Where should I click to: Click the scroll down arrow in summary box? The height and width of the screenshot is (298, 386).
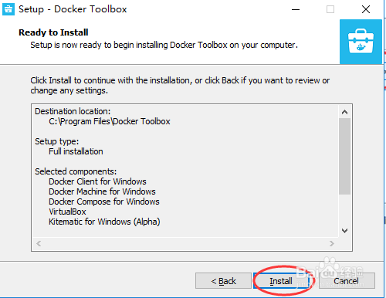pyautogui.click(x=344, y=231)
